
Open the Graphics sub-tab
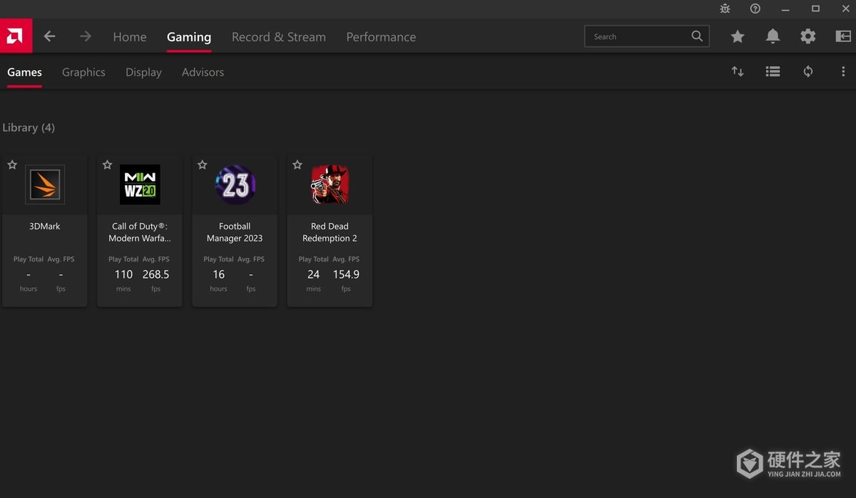pyautogui.click(x=83, y=72)
